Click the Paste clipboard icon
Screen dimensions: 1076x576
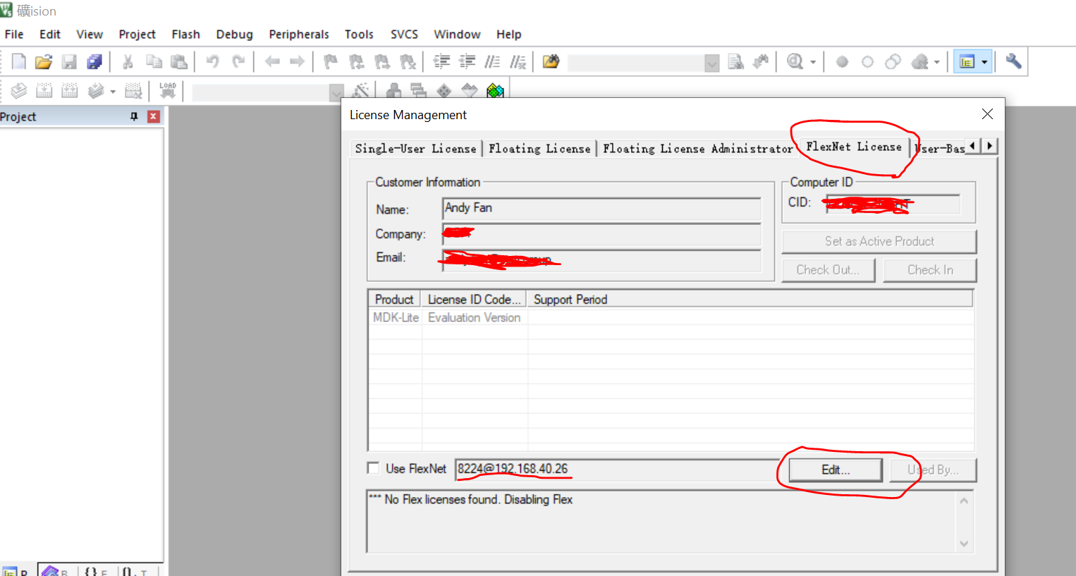click(x=179, y=62)
